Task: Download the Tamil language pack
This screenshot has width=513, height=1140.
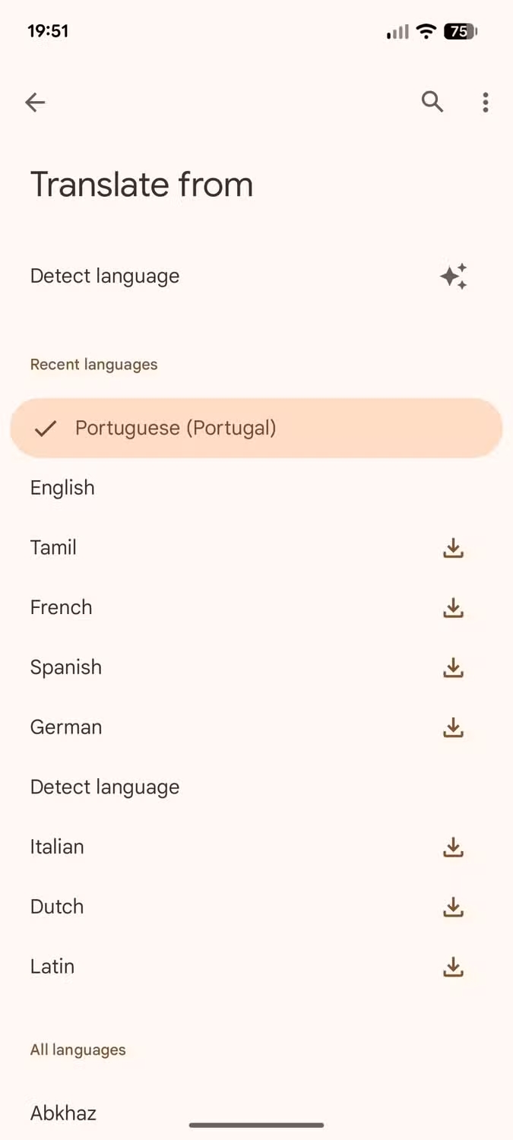Action: coord(453,547)
